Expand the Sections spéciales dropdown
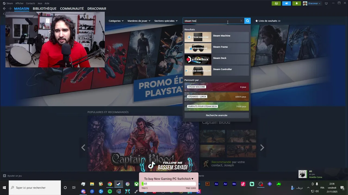This screenshot has height=195, width=348. point(166,21)
